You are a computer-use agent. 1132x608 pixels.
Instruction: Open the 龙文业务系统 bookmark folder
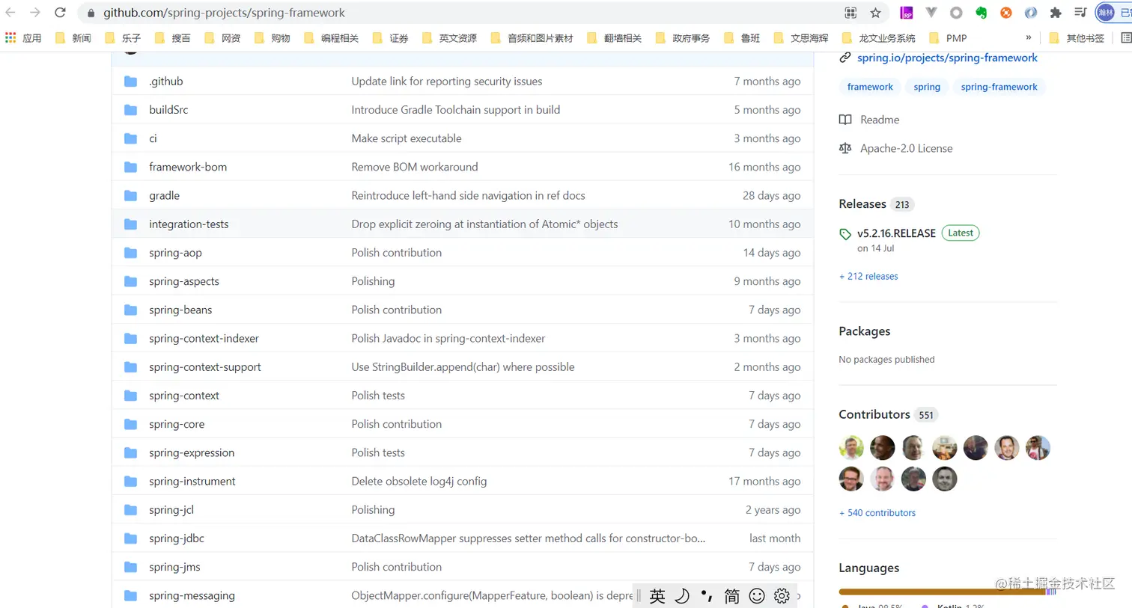tap(879, 38)
